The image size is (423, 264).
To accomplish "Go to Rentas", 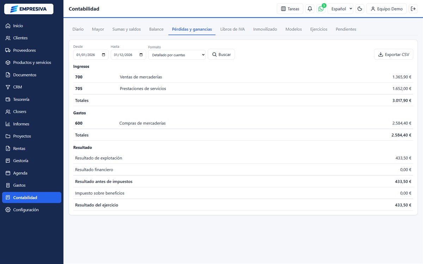I will click(x=32, y=149).
